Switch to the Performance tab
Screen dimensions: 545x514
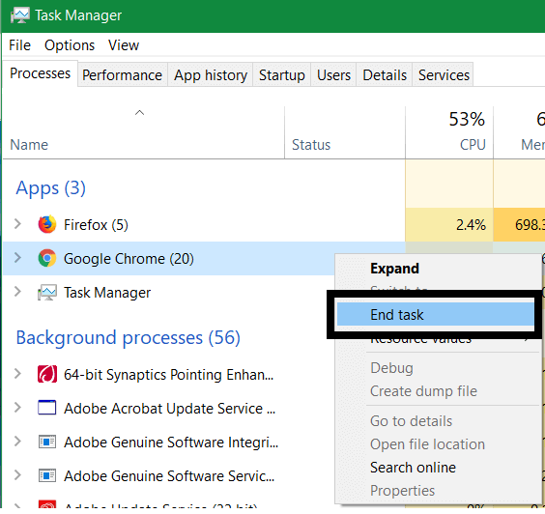pyautogui.click(x=123, y=75)
